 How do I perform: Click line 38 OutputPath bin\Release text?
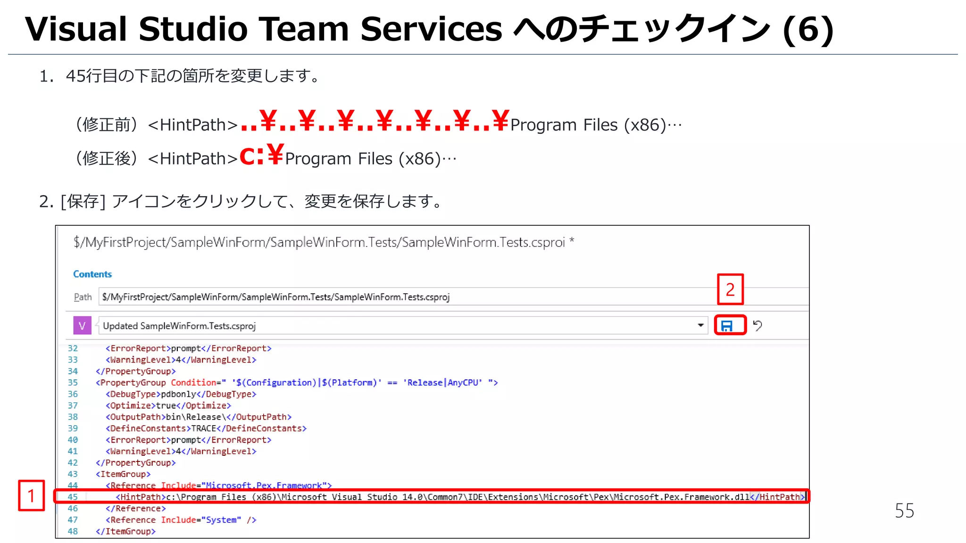[x=199, y=417]
